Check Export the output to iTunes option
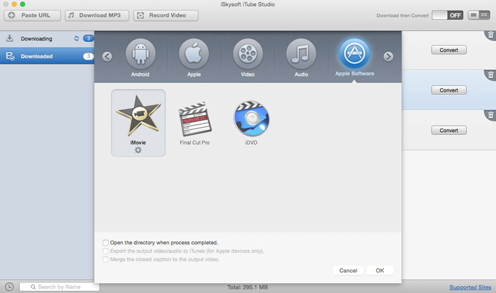 (x=105, y=251)
